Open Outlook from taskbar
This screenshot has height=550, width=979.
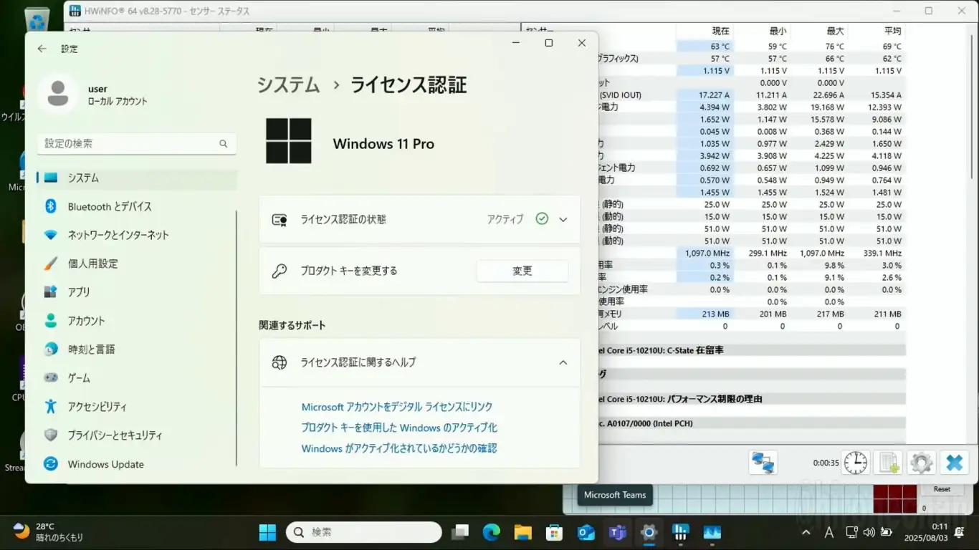[x=586, y=532]
